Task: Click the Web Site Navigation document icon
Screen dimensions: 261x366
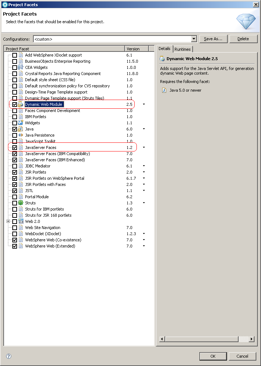Action: 21,228
